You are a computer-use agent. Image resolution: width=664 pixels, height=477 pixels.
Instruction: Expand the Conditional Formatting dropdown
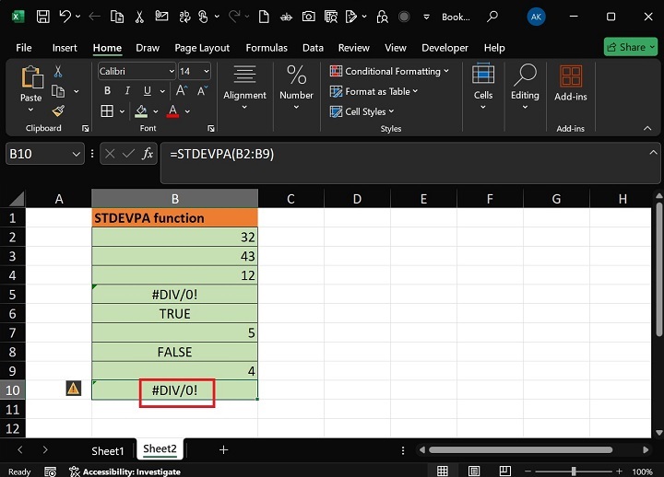tap(446, 71)
